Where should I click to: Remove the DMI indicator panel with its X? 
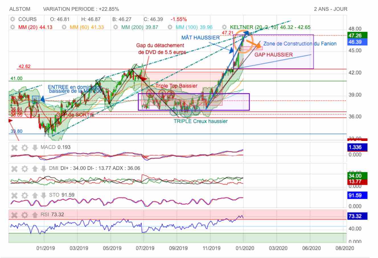(x=14, y=169)
